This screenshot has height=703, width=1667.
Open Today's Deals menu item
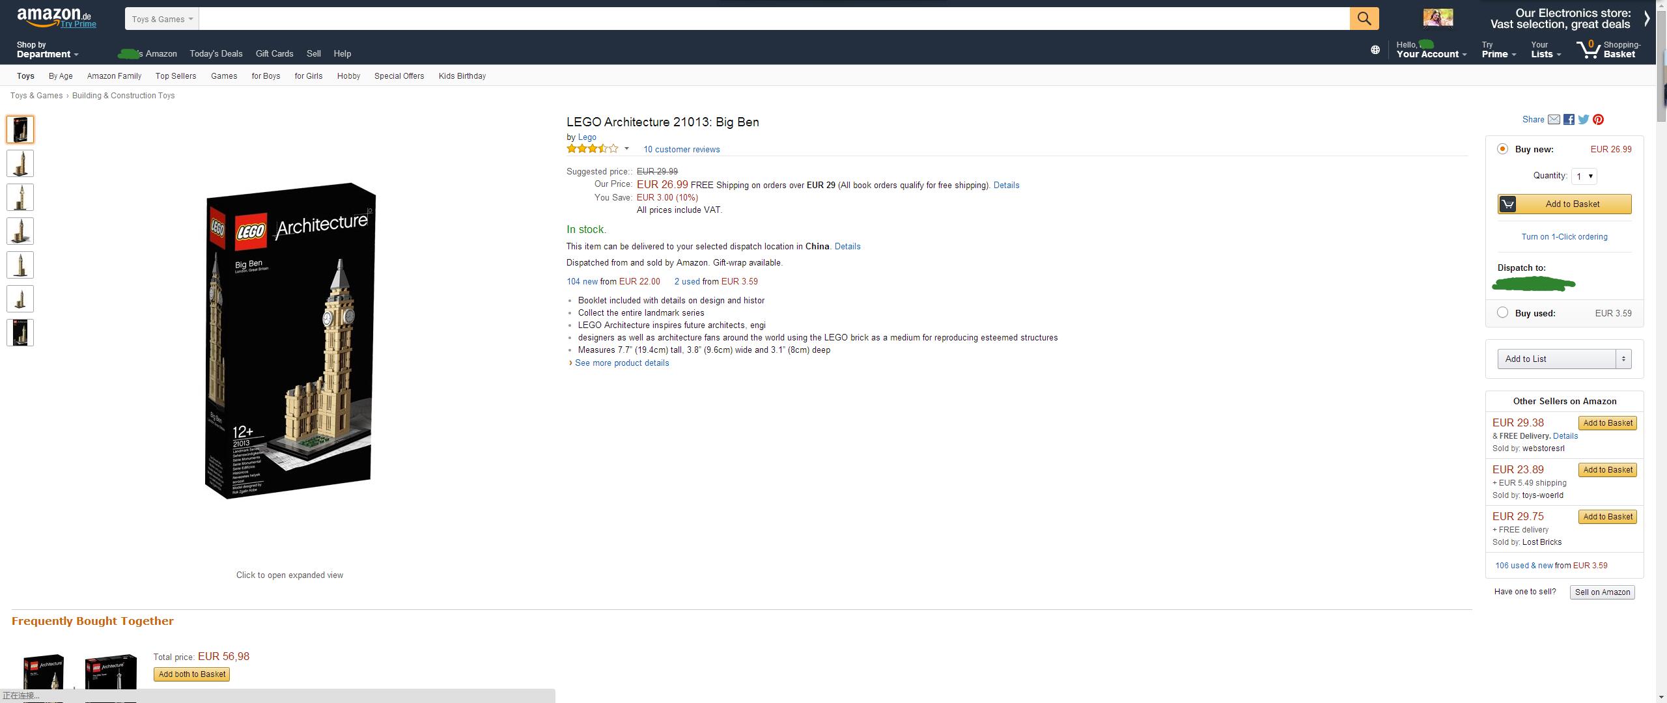pos(216,54)
